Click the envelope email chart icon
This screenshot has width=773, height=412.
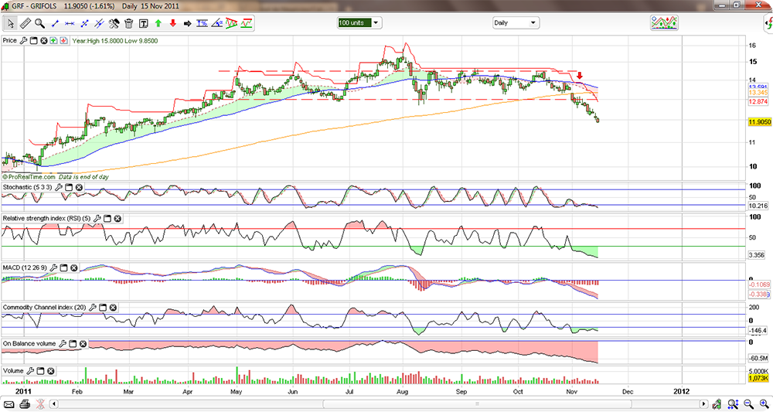coord(10,403)
